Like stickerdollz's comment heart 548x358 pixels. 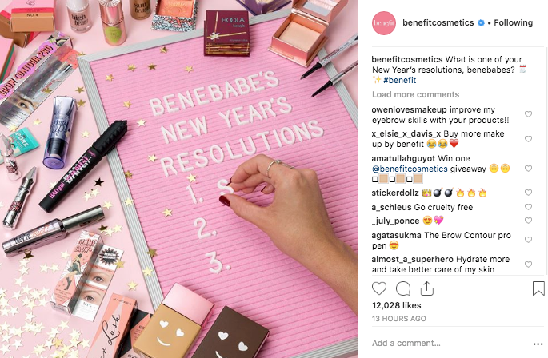529,193
